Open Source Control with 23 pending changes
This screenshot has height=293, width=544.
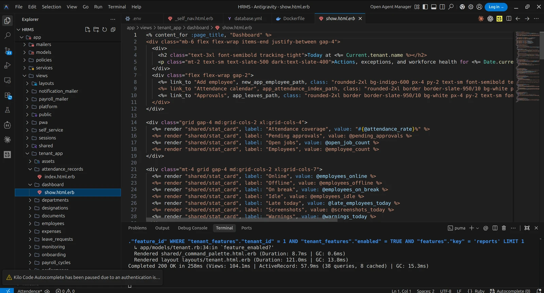[7, 51]
